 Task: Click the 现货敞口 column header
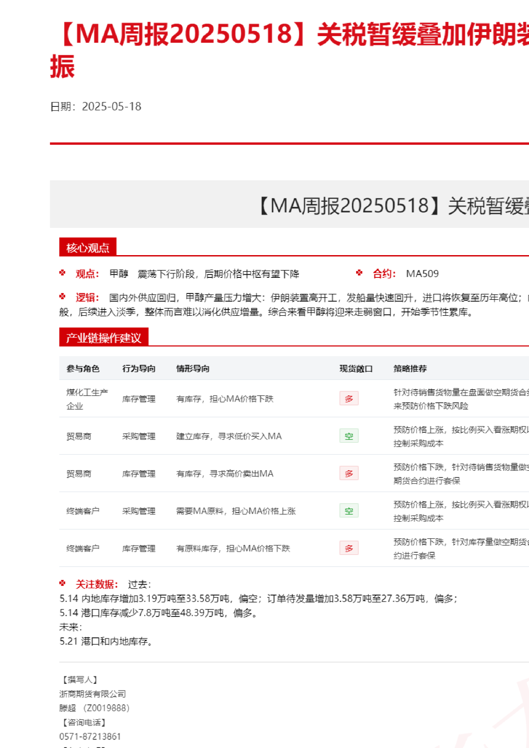pyautogui.click(x=356, y=369)
